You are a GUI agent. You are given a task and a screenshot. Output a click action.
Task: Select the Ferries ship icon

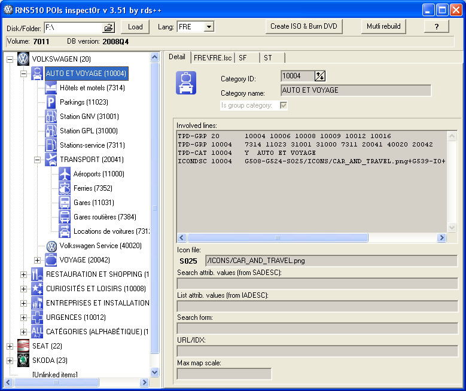[x=65, y=188]
